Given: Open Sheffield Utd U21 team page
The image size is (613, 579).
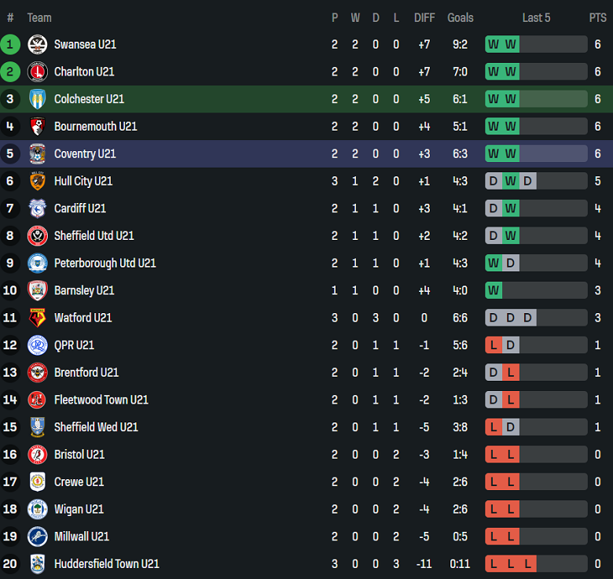Looking at the screenshot, I should pyautogui.click(x=94, y=236).
